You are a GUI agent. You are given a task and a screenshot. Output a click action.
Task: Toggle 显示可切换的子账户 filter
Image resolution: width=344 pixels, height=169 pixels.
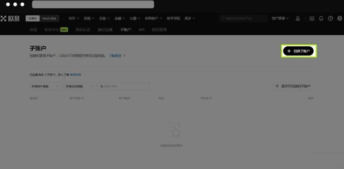point(293,86)
